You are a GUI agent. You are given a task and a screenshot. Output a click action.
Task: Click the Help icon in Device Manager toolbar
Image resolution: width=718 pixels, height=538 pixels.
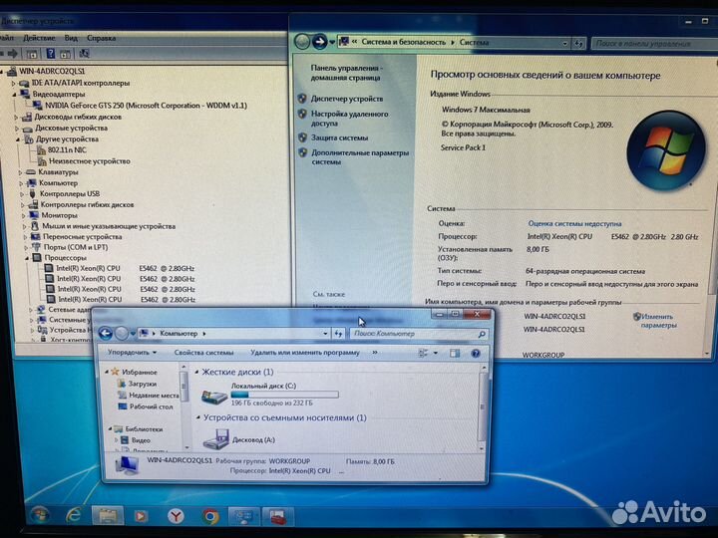pyautogui.click(x=51, y=54)
